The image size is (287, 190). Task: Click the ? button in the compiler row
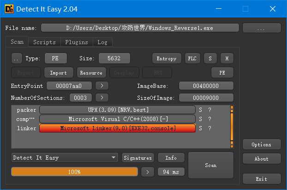(x=210, y=119)
